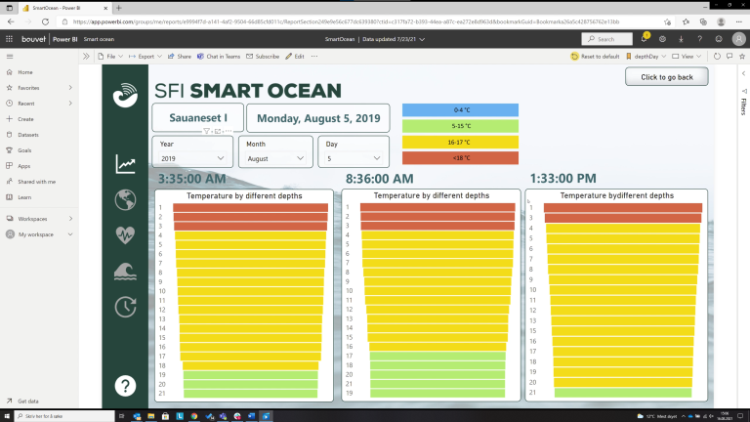This screenshot has width=750, height=422.
Task: Open the Data updated dropdown chevron
Action: [x=422, y=39]
